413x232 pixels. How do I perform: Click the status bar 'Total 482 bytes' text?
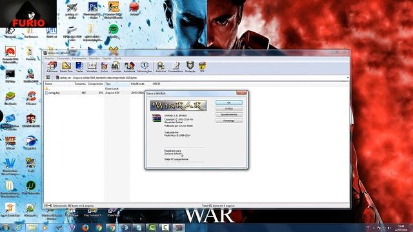point(218,206)
